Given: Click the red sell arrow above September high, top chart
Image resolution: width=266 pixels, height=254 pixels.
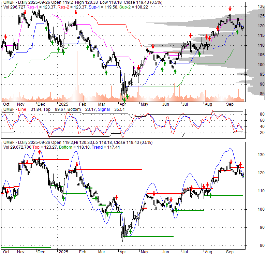Looking at the screenshot, I should pos(230,9).
